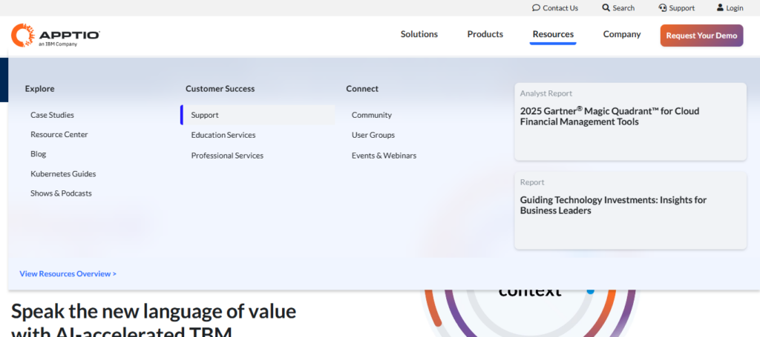The height and width of the screenshot is (337, 760).
Task: Open the Search text link in top bar
Action: pyautogui.click(x=623, y=7)
